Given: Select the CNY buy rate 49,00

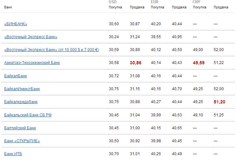Looking at the screenshot, I should [198, 50].
